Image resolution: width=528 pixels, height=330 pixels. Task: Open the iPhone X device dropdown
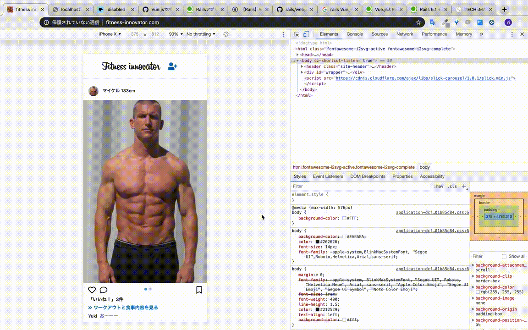coord(110,34)
